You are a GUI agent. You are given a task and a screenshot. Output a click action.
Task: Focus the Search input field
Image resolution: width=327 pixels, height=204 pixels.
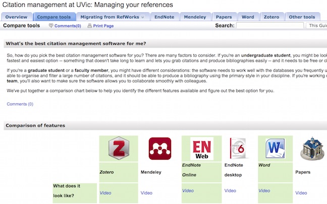pos(270,26)
